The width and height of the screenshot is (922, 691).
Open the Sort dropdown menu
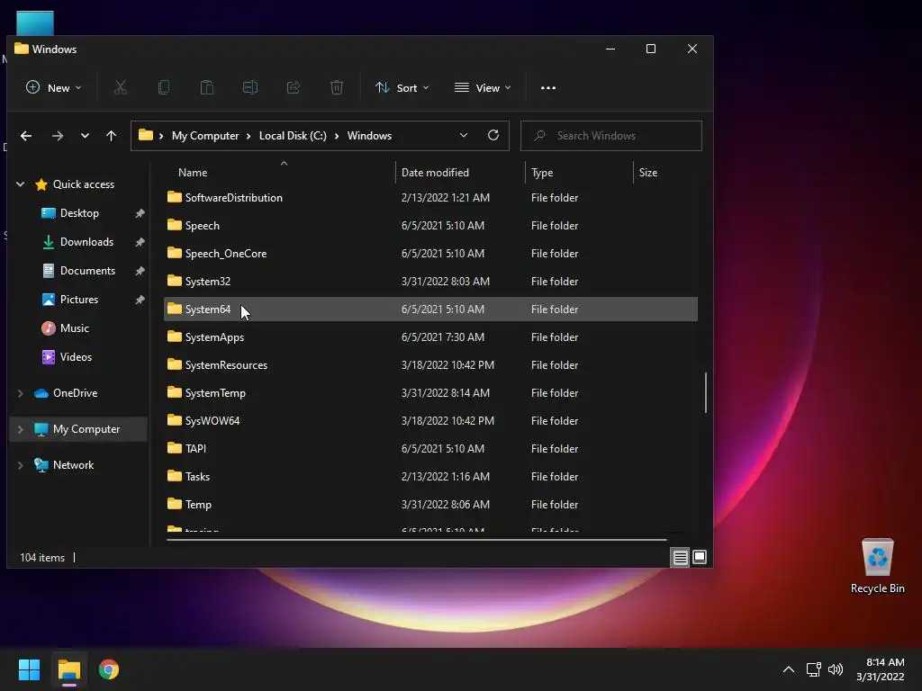(x=402, y=87)
